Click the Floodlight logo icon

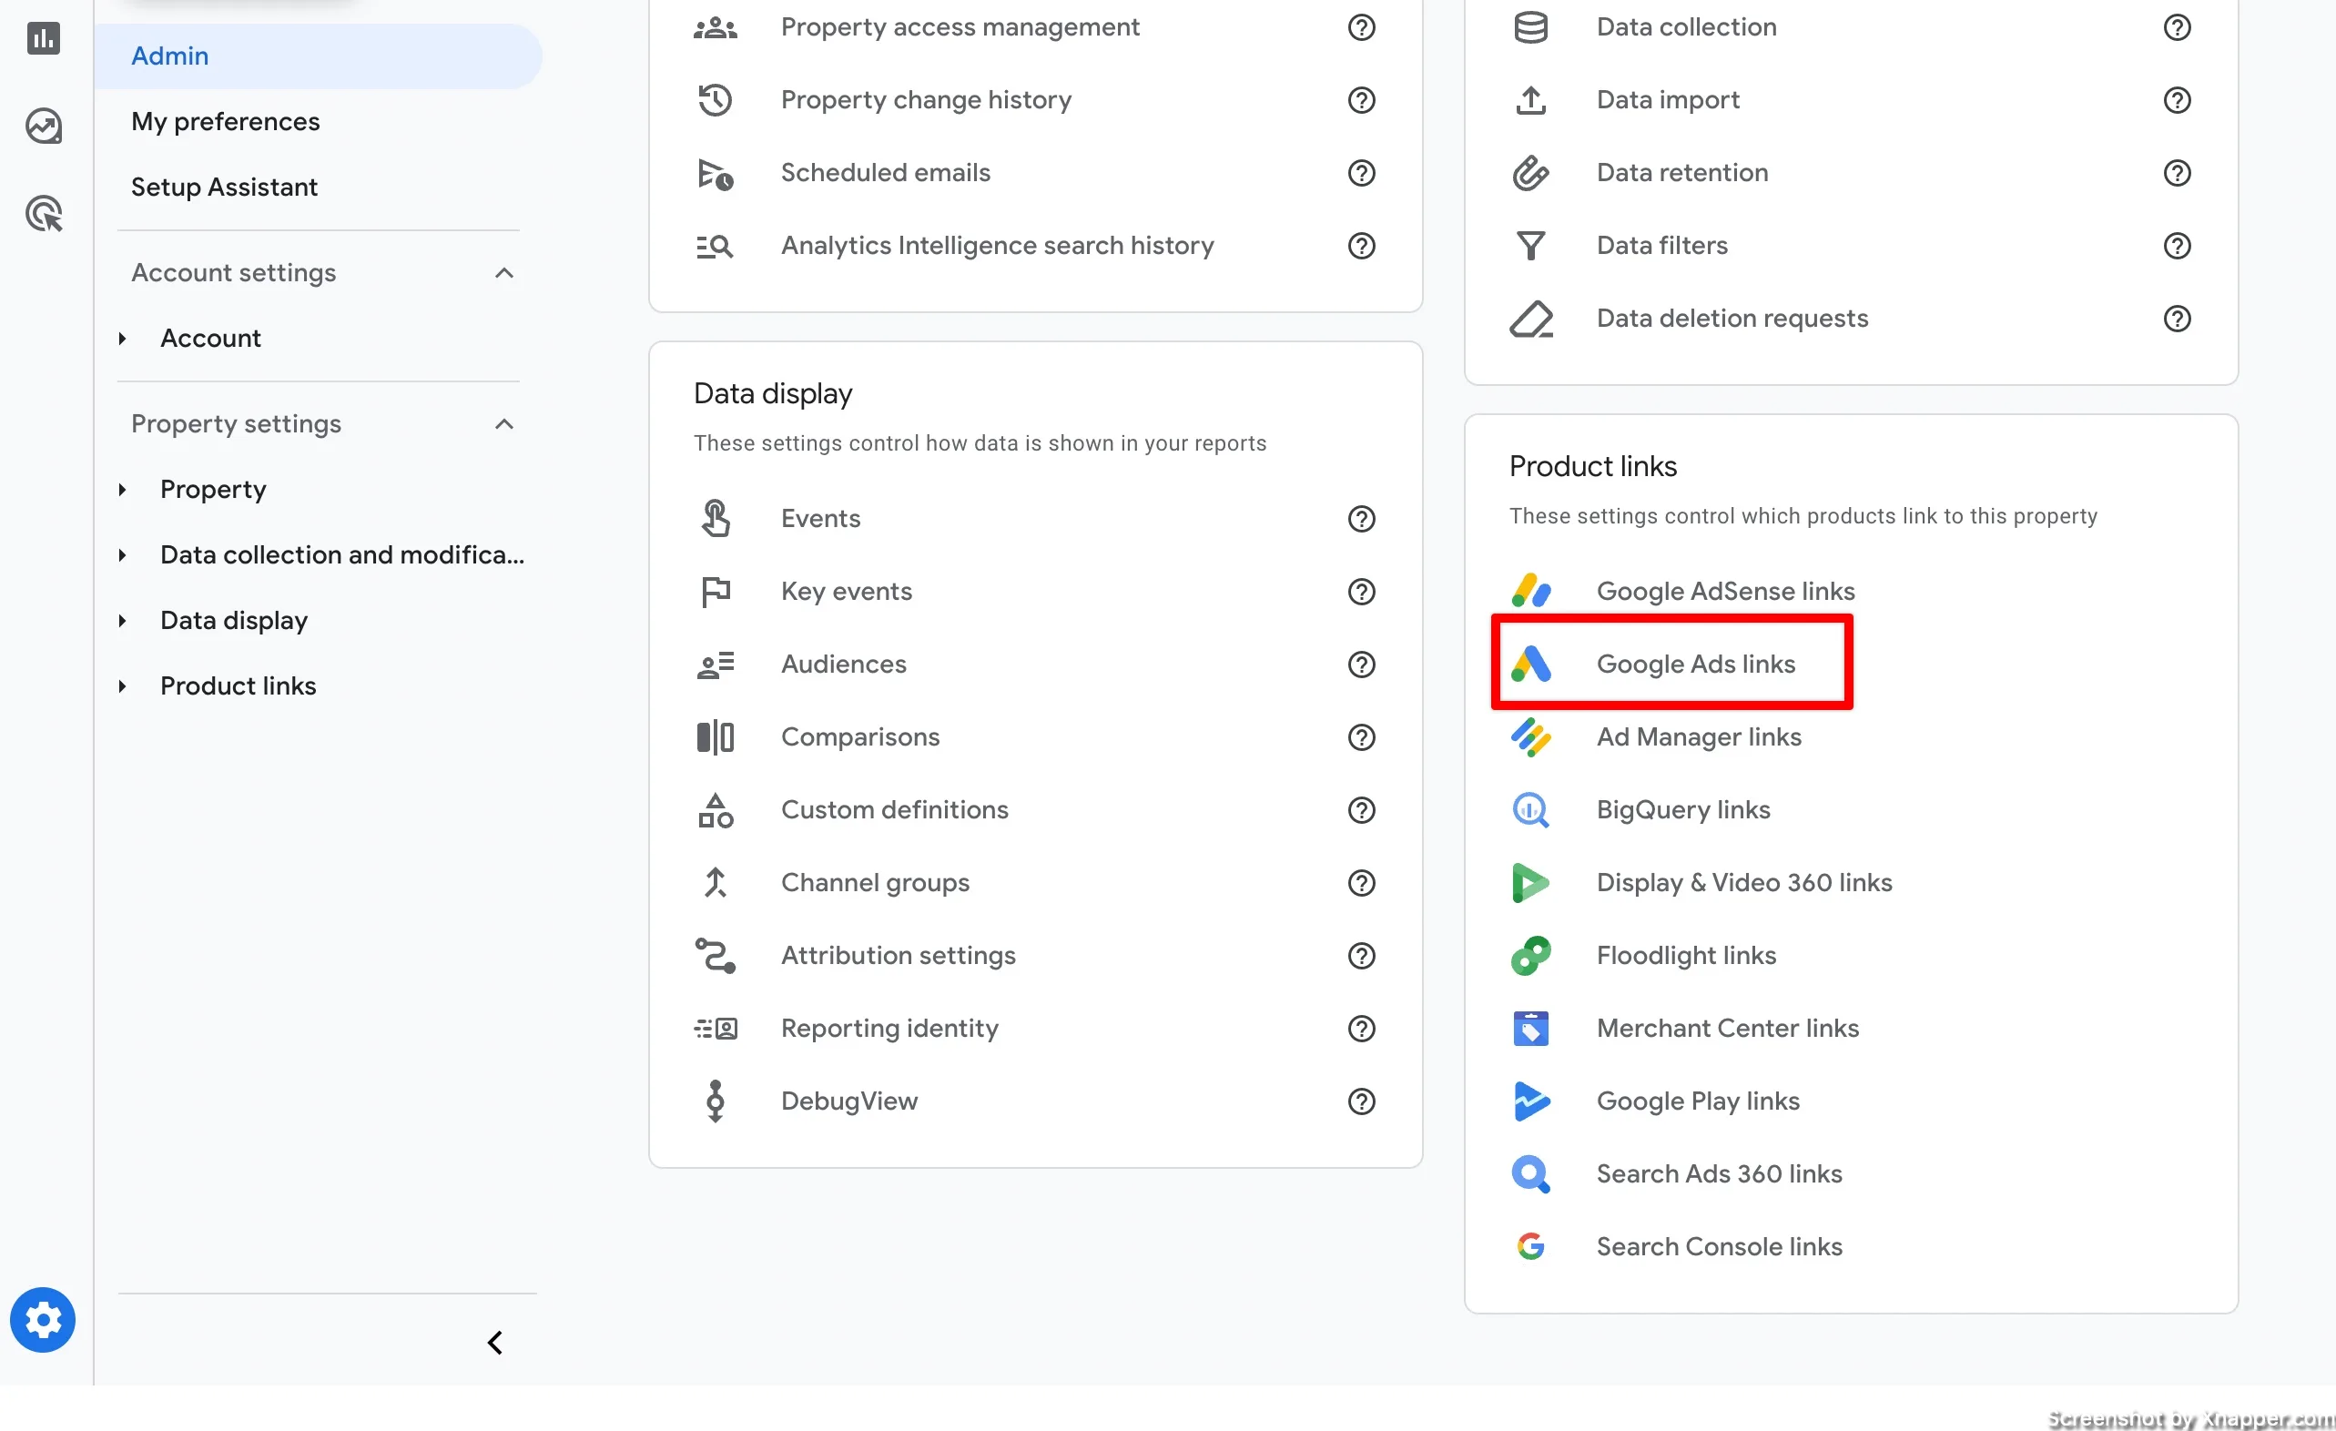[x=1530, y=956]
